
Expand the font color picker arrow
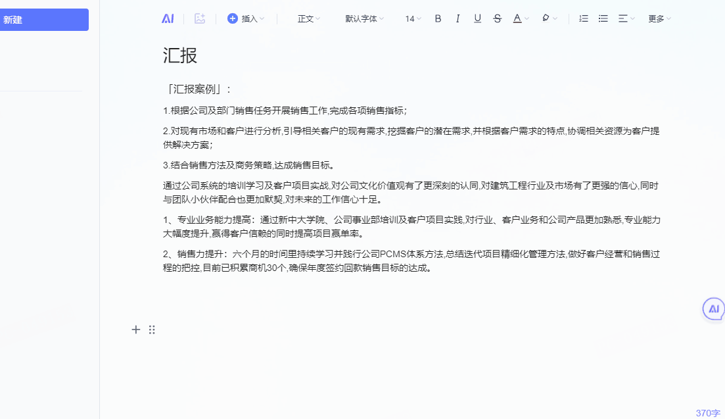(526, 19)
